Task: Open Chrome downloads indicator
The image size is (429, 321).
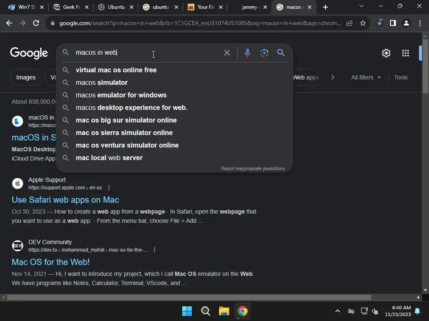Action: (380, 23)
